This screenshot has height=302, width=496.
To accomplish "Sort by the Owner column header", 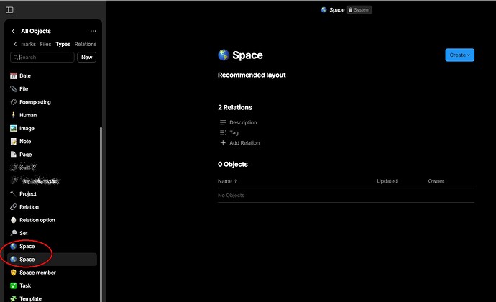I will pos(436,181).
